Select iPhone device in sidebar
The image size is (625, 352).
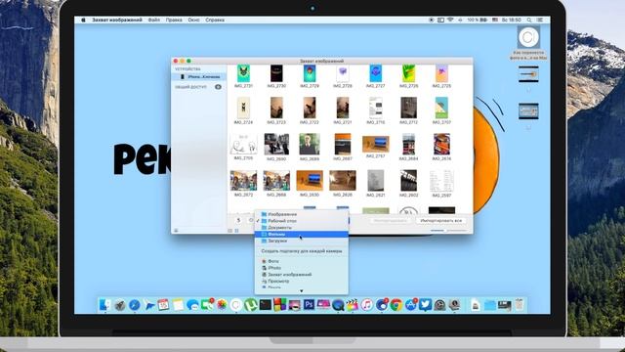coord(199,76)
